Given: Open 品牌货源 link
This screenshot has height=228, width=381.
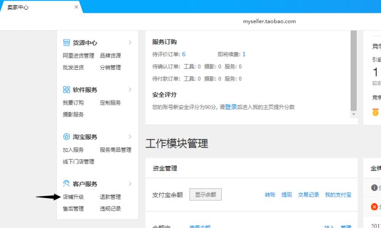Looking at the screenshot, I should [110, 56].
